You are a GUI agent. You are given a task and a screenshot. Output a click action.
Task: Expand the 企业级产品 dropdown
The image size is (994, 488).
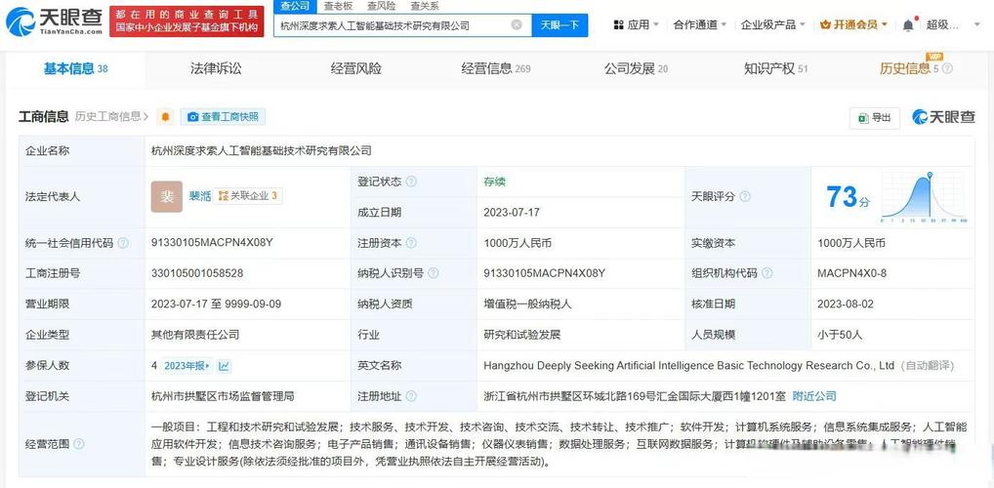[772, 24]
